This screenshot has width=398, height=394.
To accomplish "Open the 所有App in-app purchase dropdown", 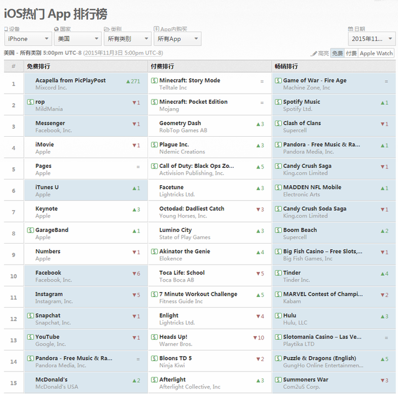I will pyautogui.click(x=177, y=39).
